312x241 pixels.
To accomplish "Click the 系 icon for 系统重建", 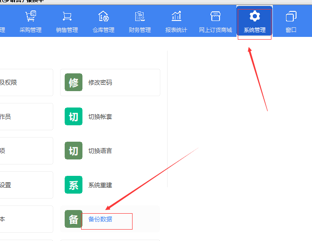I will 73,185.
